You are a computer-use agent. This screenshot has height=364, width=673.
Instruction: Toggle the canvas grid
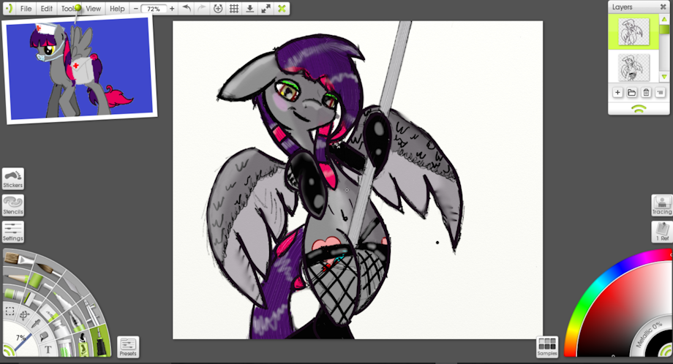tap(234, 9)
